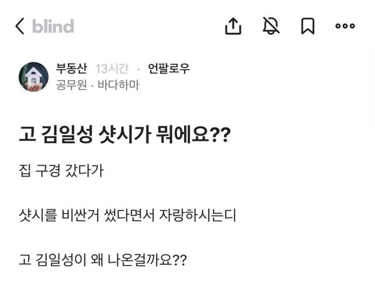This screenshot has width=375, height=296.
Task: Share this post with the upload icon
Action: (x=233, y=26)
